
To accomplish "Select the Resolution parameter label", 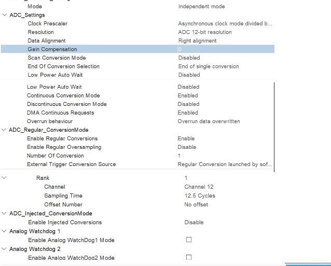I will pyautogui.click(x=41, y=32).
